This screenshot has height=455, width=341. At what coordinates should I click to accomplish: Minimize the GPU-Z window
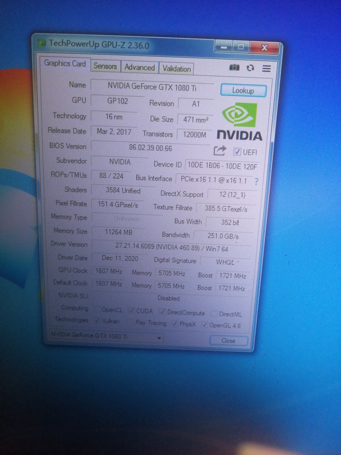point(224,47)
